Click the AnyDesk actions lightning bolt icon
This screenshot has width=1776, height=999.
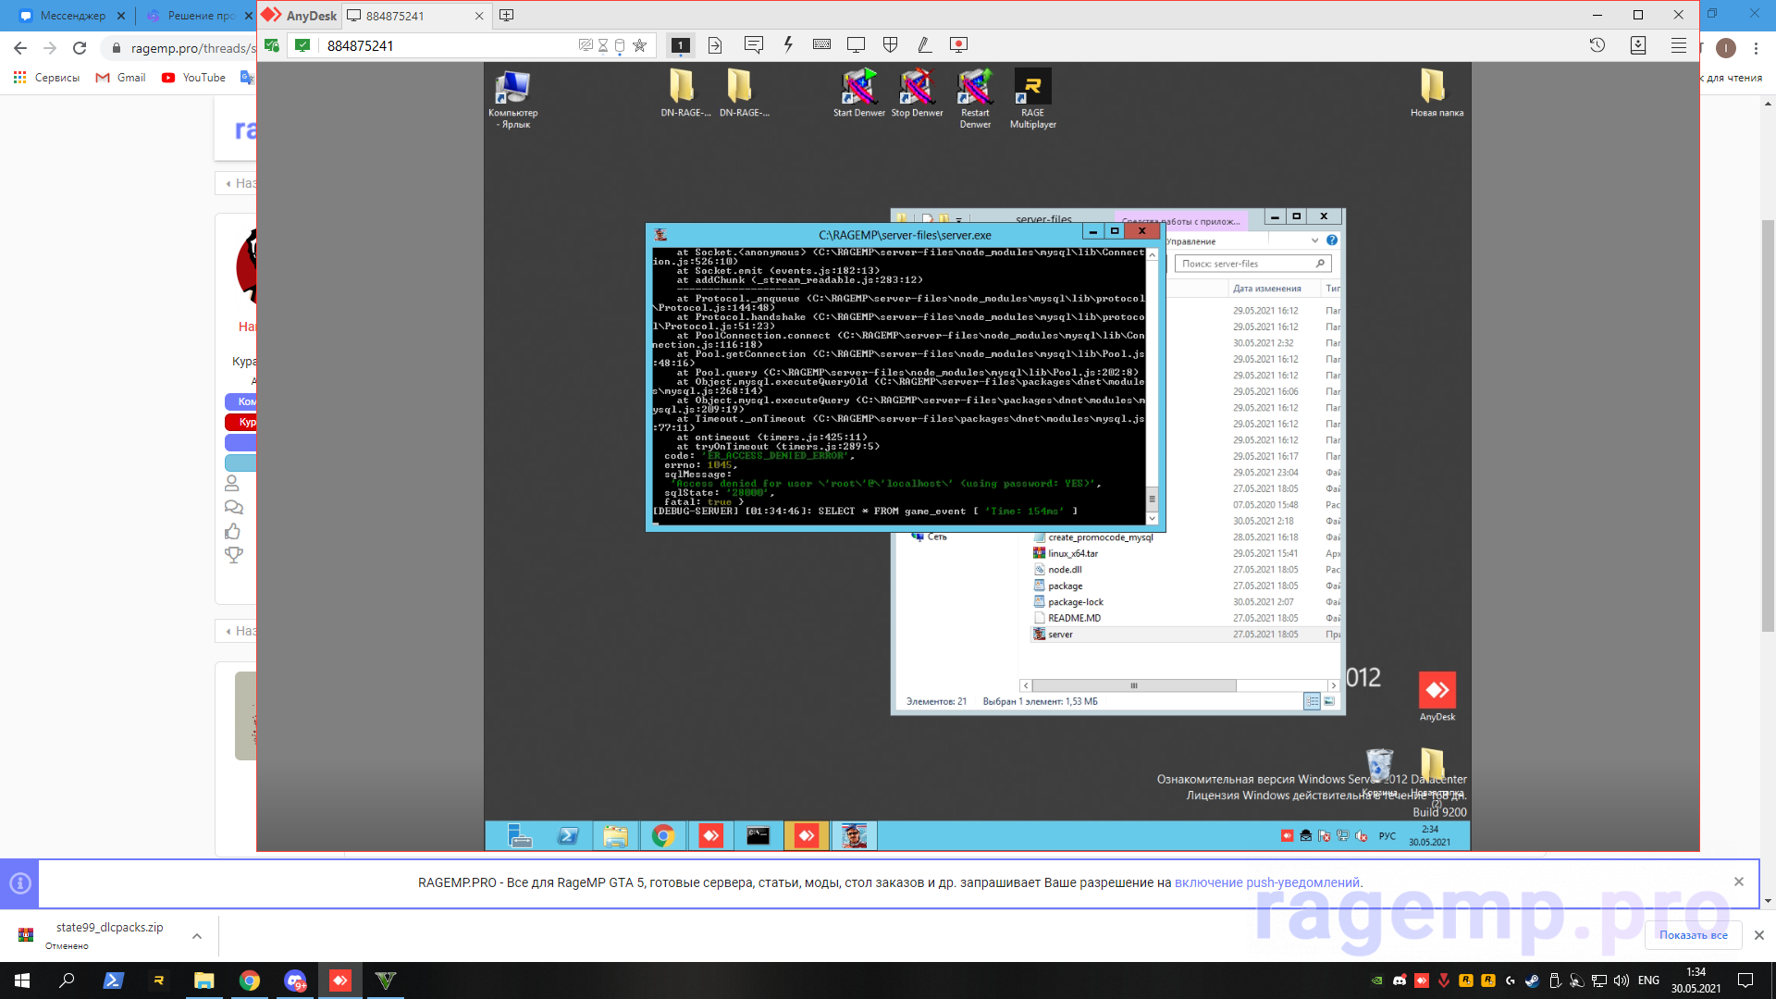788,44
